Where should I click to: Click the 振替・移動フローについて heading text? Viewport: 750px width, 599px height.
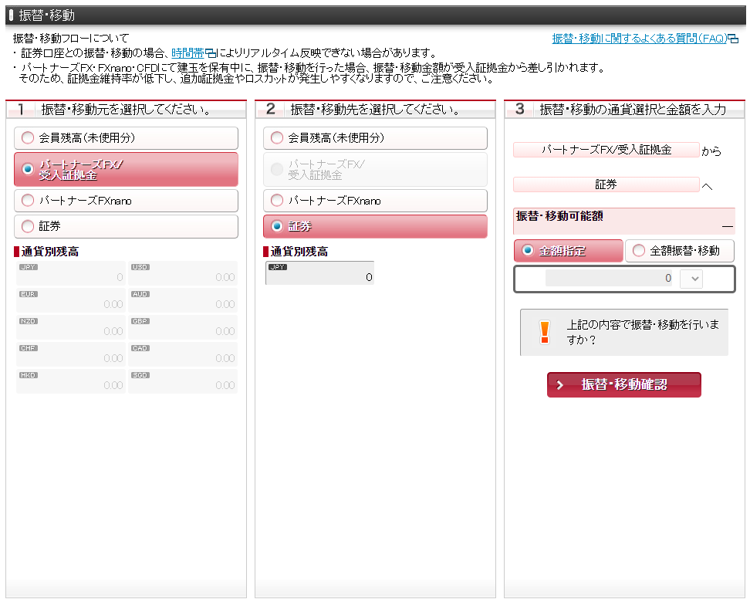(71, 39)
